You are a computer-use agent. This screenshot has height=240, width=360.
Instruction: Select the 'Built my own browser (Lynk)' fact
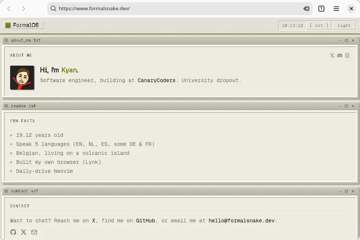58,162
